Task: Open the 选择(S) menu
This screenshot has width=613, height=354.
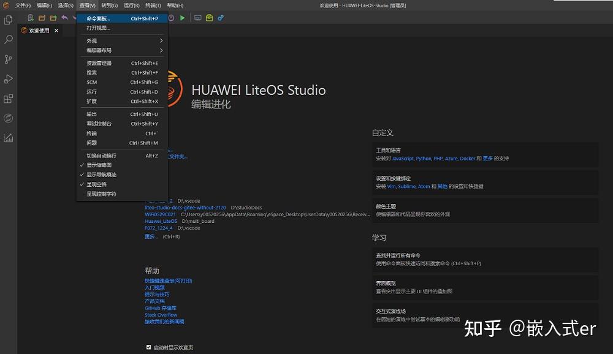Action: [x=66, y=6]
